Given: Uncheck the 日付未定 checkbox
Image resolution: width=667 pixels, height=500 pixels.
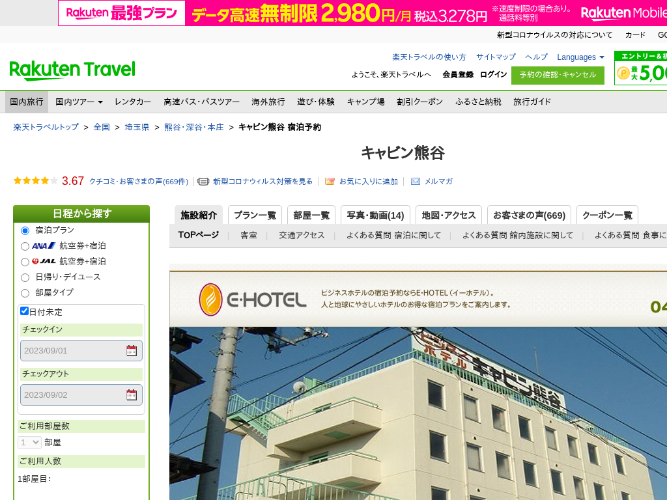Looking at the screenshot, I should pyautogui.click(x=25, y=311).
